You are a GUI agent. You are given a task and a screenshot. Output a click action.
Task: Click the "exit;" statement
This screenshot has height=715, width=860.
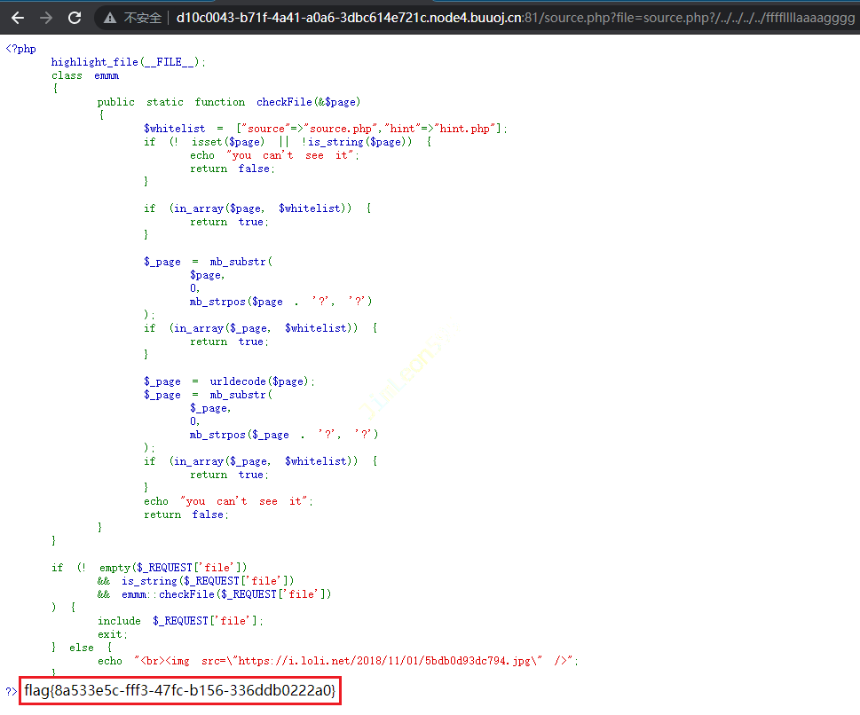pyautogui.click(x=113, y=634)
